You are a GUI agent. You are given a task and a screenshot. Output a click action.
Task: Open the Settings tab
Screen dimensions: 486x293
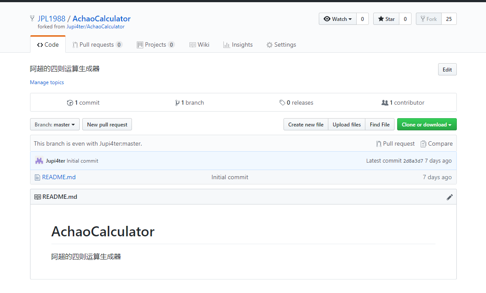tap(281, 45)
